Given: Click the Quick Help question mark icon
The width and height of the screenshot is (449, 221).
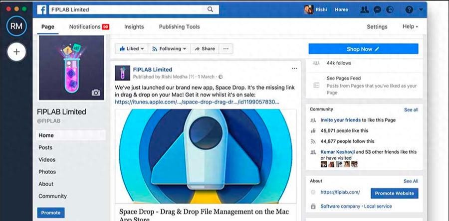Looking at the screenshot, I should pos(409,9).
